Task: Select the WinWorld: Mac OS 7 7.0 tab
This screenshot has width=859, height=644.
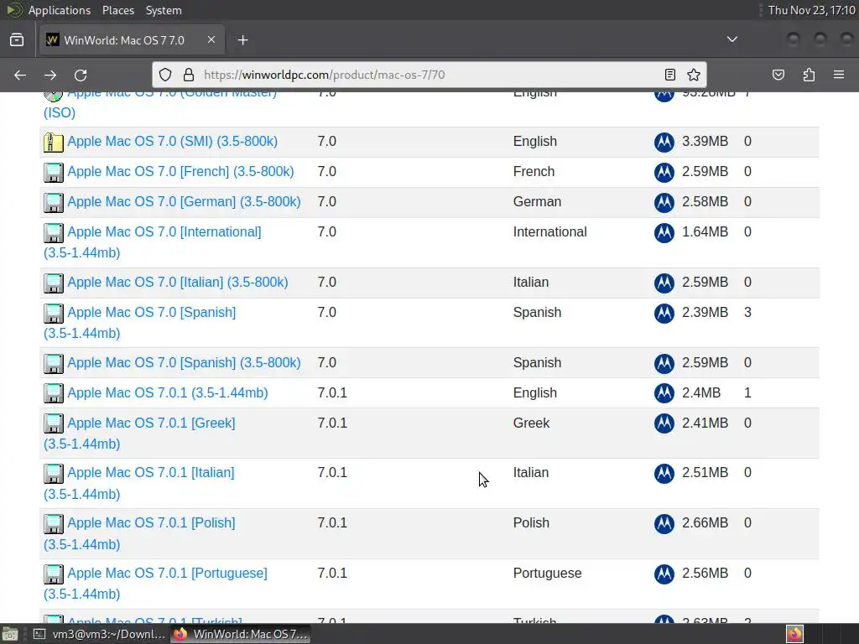Action: pos(132,40)
